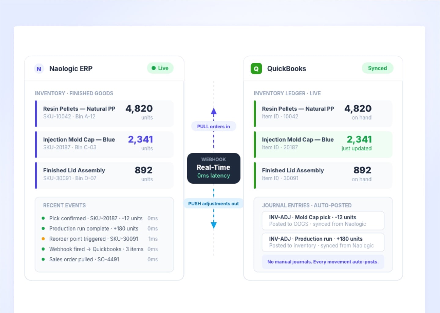This screenshot has height=313, width=440.
Task: Click the 1ms latency value
Action: pos(153,239)
